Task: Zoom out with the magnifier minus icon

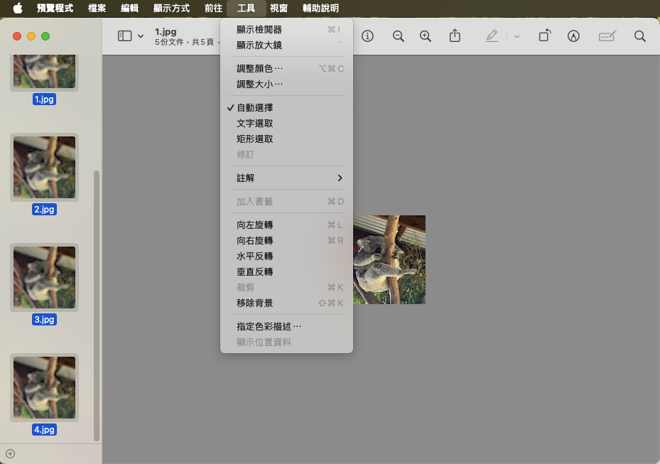Action: pyautogui.click(x=399, y=36)
